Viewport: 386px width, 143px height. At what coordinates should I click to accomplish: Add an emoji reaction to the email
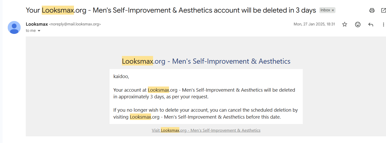pos(358,24)
